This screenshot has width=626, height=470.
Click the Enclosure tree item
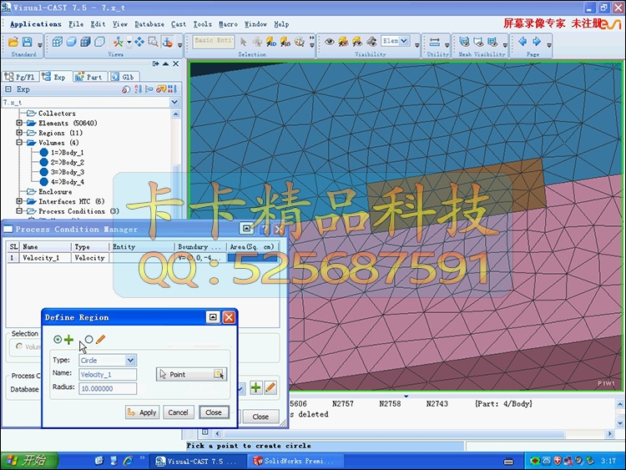pos(55,192)
